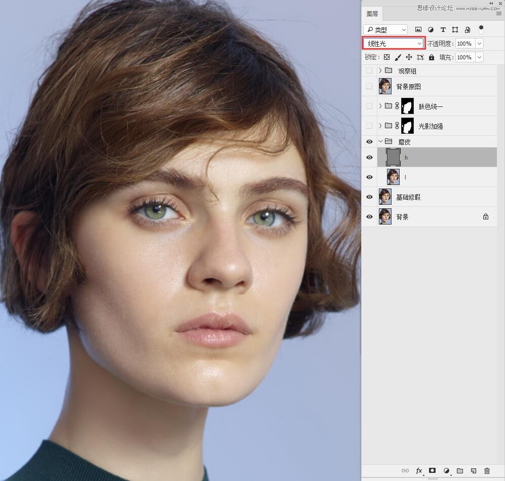Click the 肤色统一 group name

coord(431,106)
